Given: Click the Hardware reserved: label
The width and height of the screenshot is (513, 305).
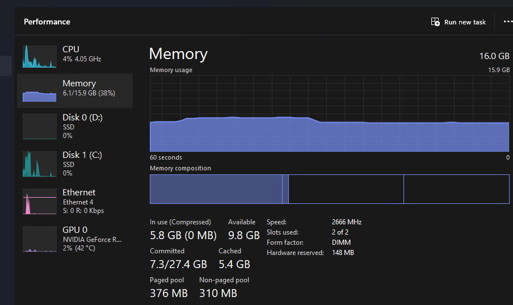Looking at the screenshot, I should (x=295, y=253).
